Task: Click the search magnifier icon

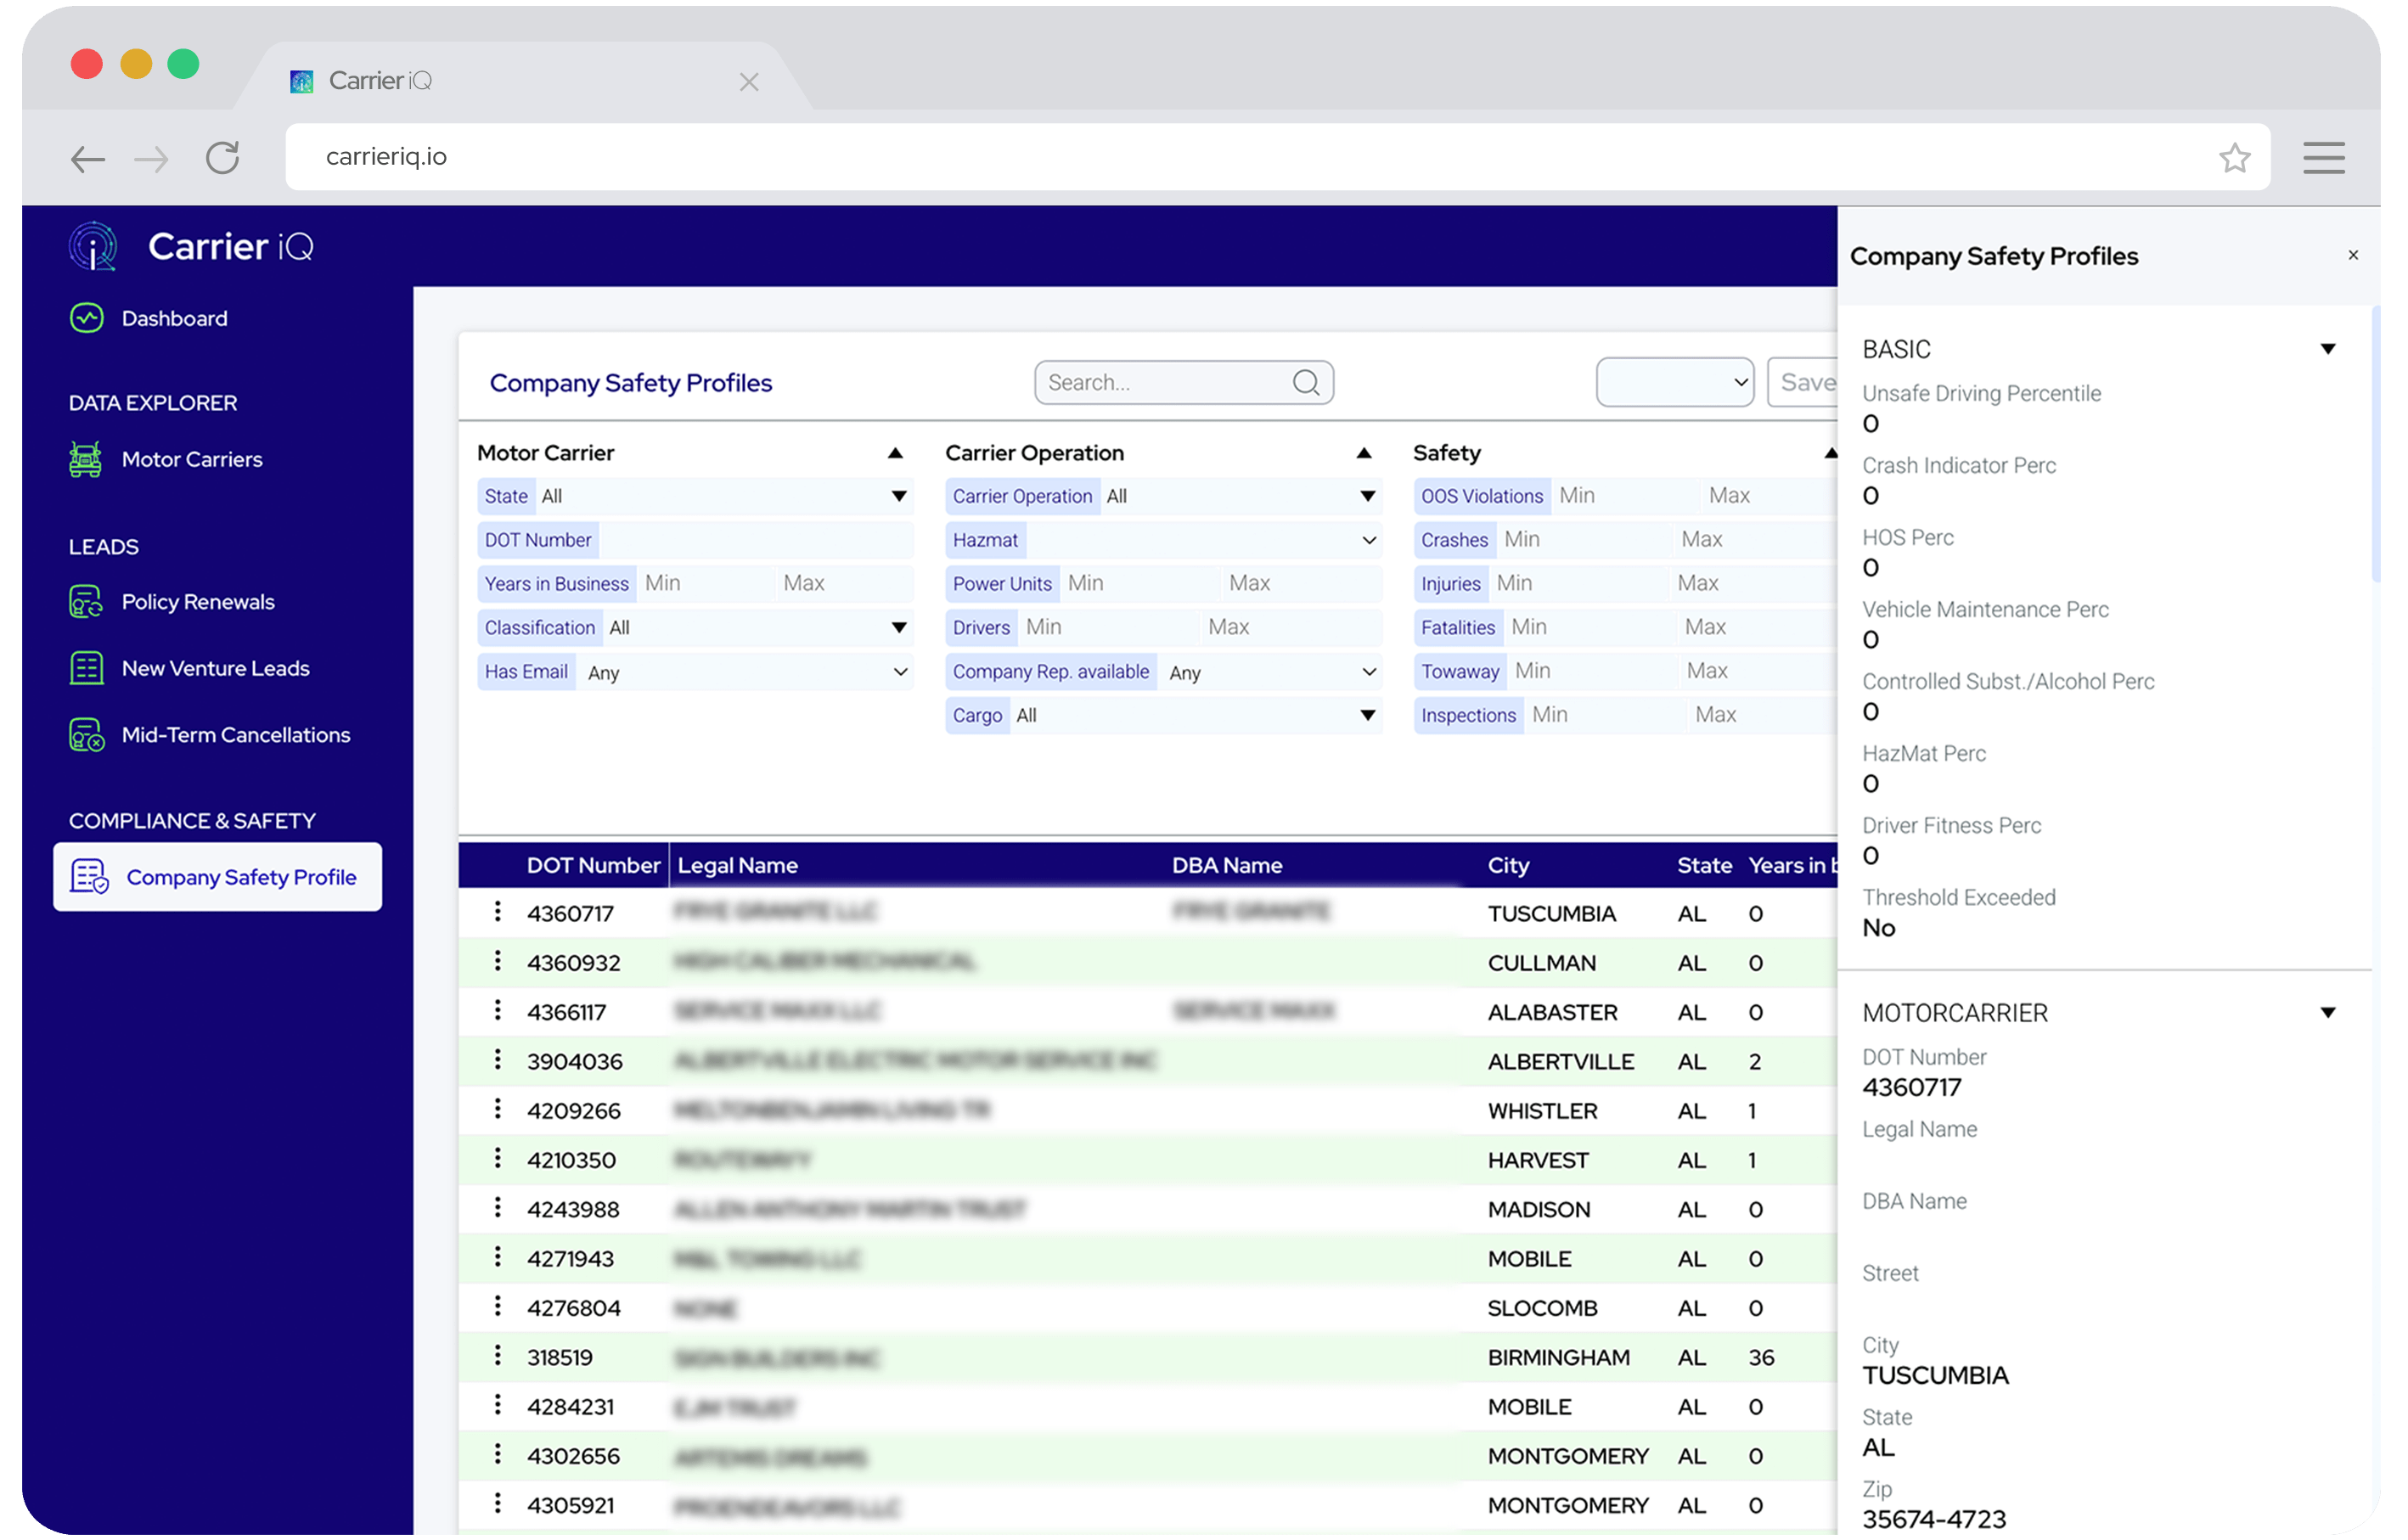Action: (x=1305, y=383)
